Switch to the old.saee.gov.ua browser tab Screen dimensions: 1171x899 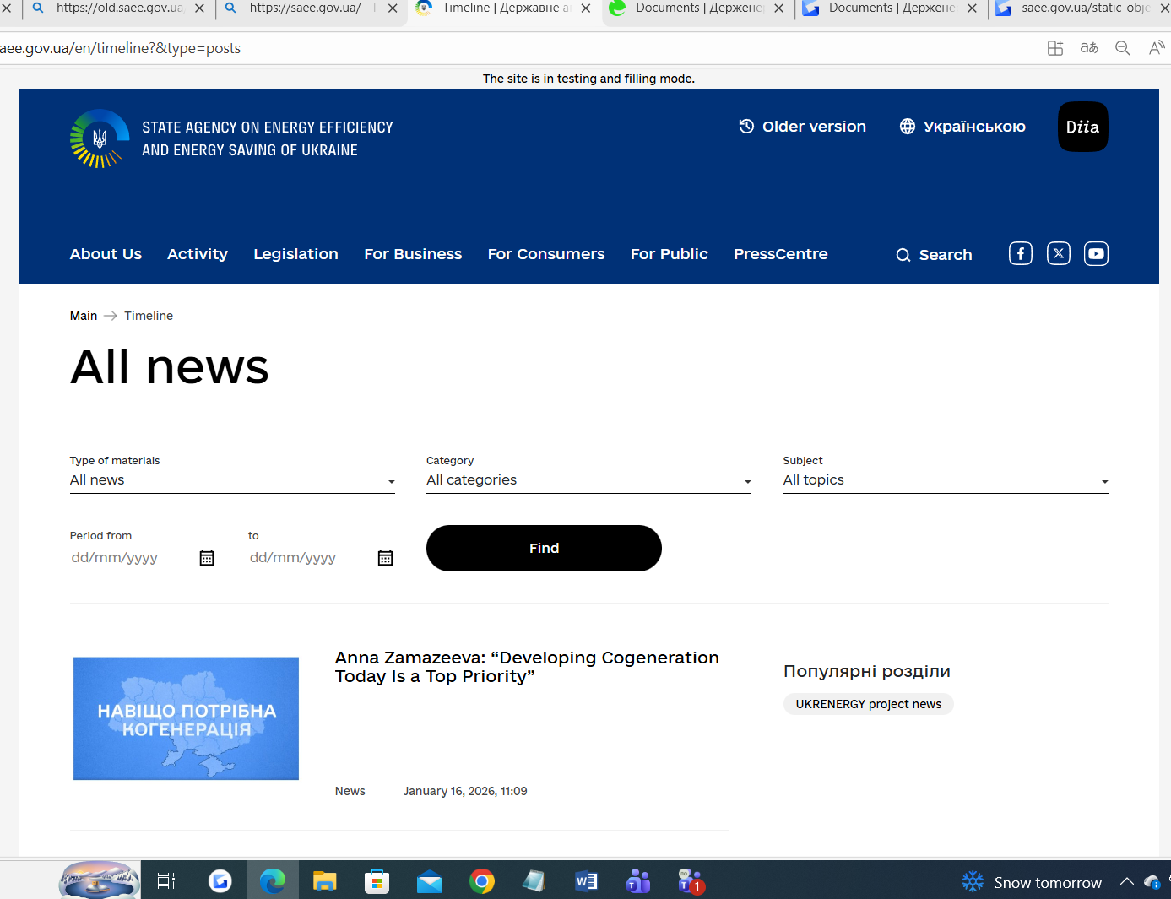pyautogui.click(x=118, y=8)
